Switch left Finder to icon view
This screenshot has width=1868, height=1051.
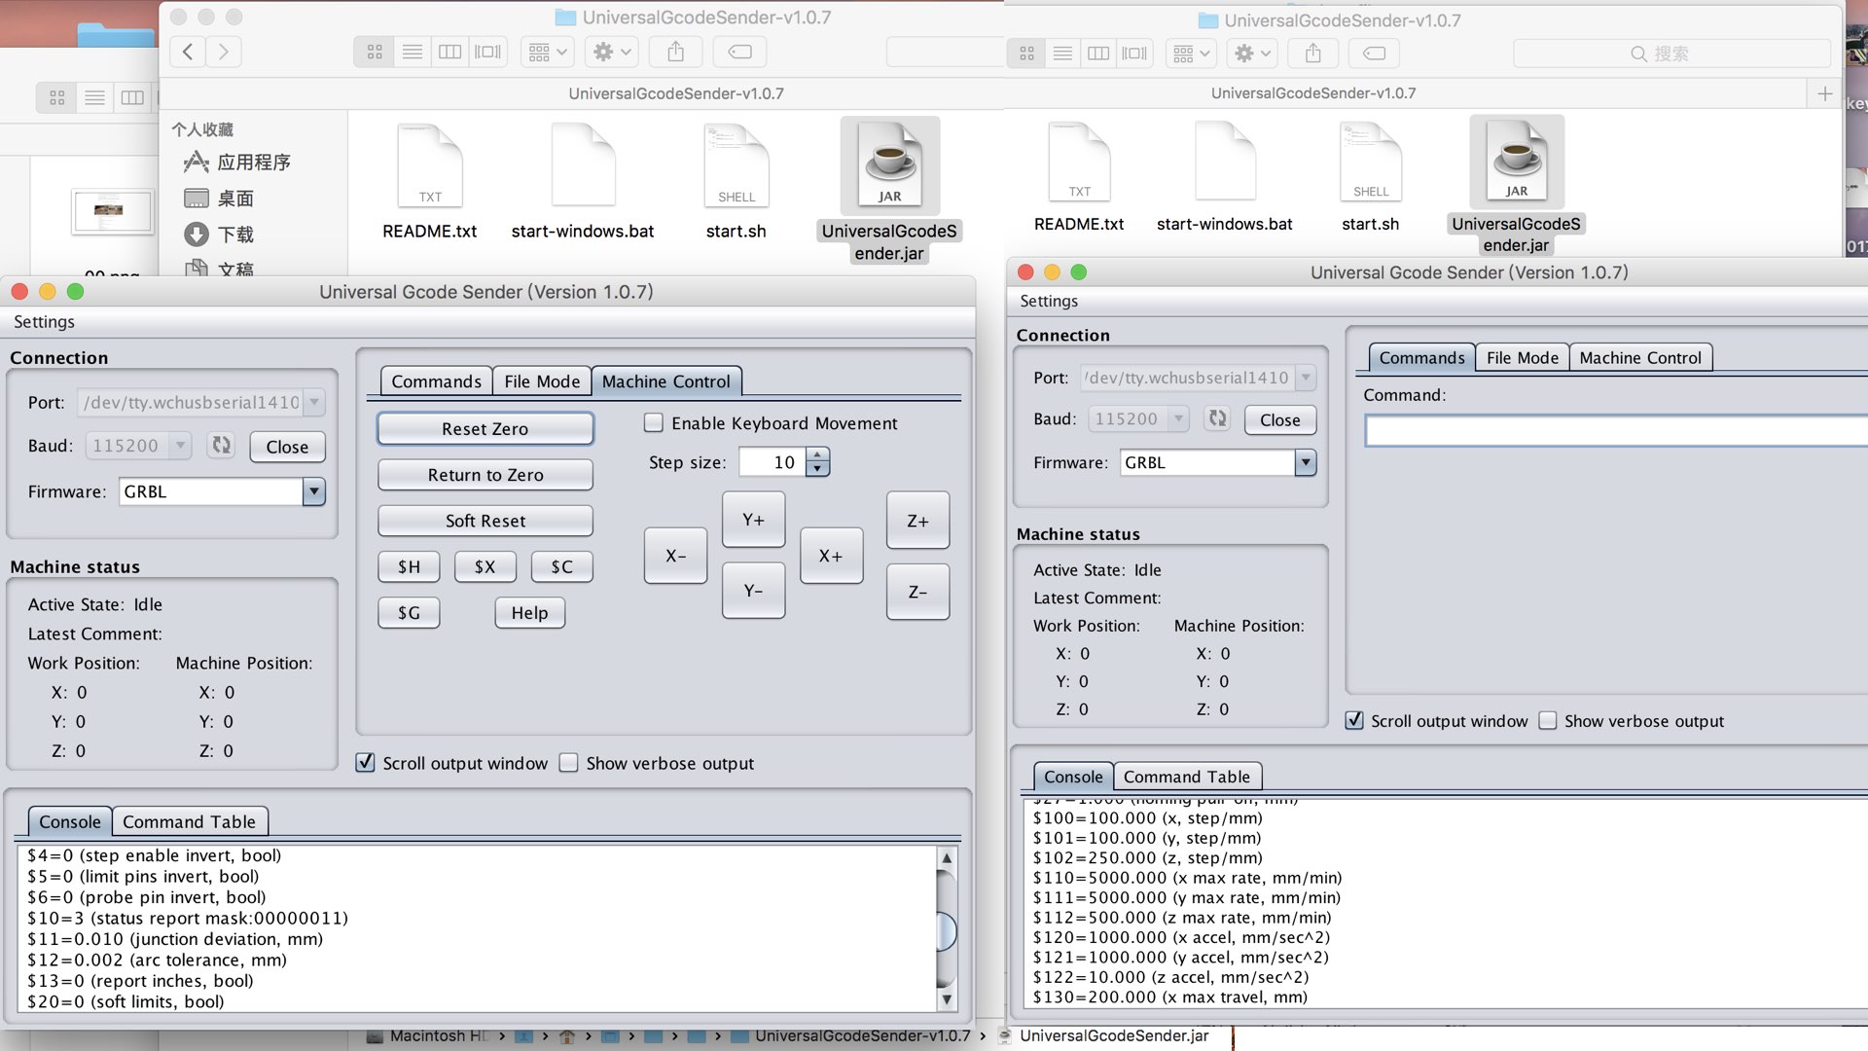point(375,52)
